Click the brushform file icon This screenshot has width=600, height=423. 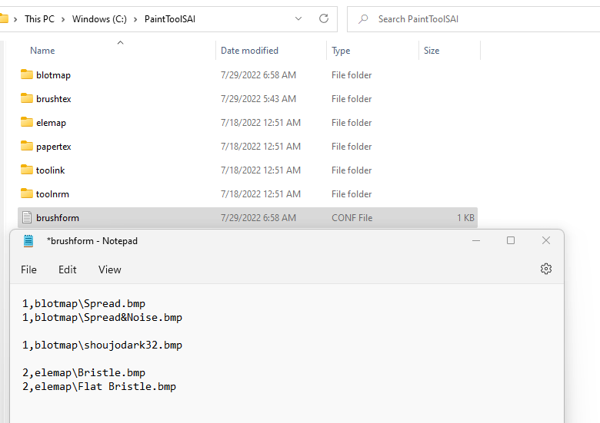[x=27, y=217]
